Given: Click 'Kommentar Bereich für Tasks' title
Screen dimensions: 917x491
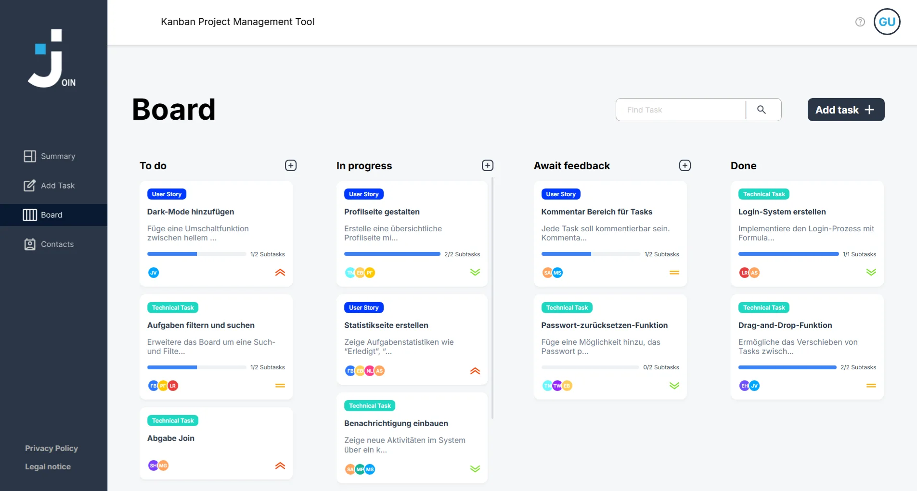Looking at the screenshot, I should (x=596, y=212).
